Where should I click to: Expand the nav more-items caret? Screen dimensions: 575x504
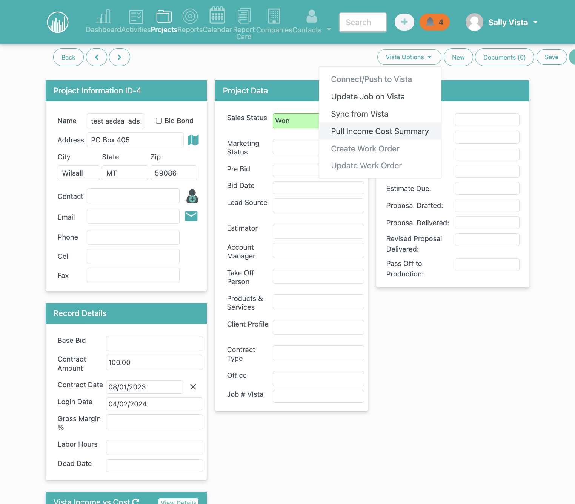(329, 29)
